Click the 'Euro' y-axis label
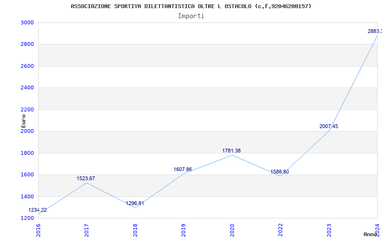Image resolution: width=382 pixels, height=239 pixels. point(23,121)
